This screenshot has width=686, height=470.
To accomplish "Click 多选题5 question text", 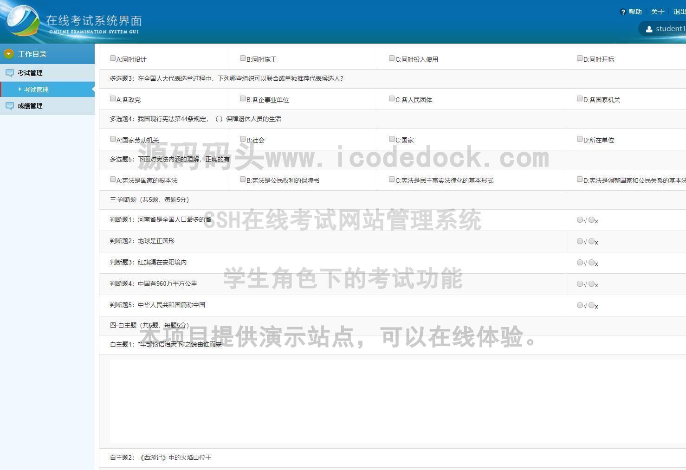I will click(x=170, y=159).
